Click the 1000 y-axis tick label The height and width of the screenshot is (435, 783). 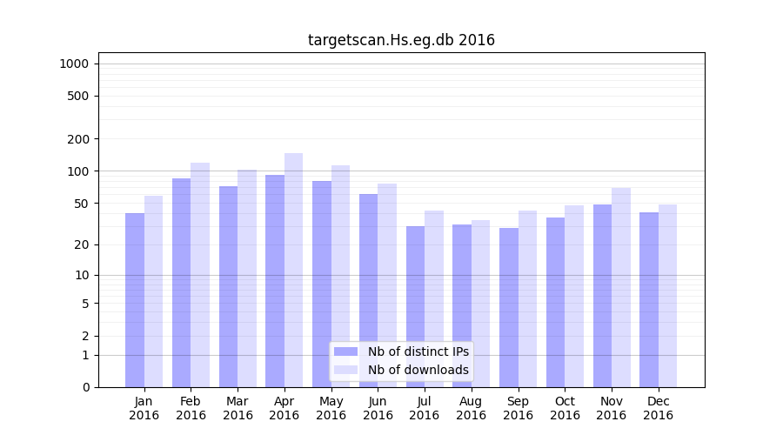pos(73,64)
